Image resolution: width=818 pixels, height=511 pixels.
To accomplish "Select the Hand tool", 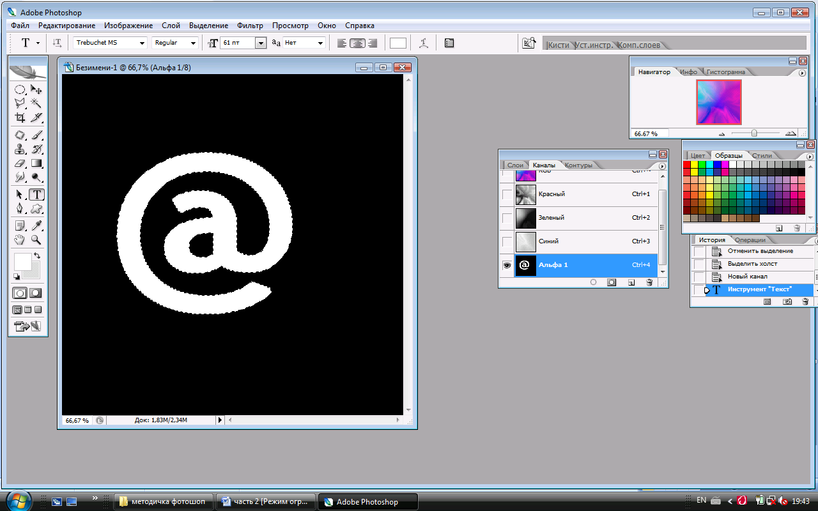I will tap(20, 240).
